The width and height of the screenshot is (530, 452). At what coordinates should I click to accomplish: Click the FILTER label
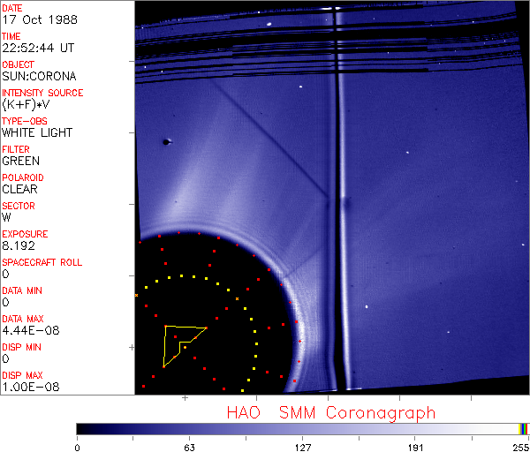16,149
